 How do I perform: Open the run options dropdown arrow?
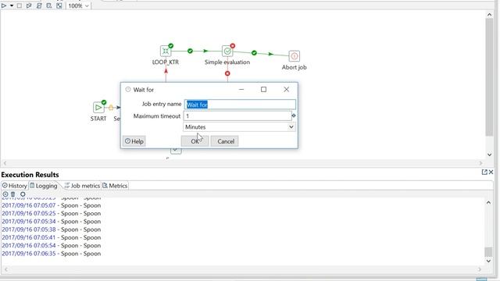[x=12, y=5]
